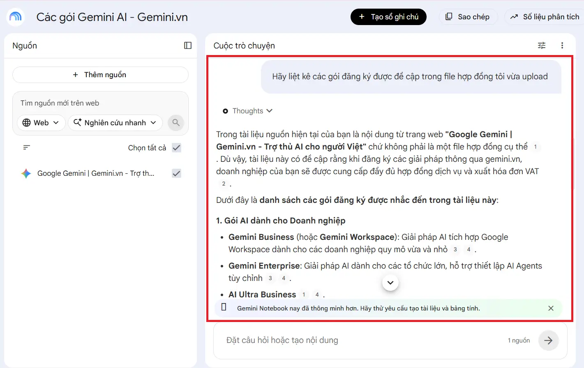Open the Nghiên cứu nhanh dropdown
This screenshot has height=368, width=584.
point(115,123)
